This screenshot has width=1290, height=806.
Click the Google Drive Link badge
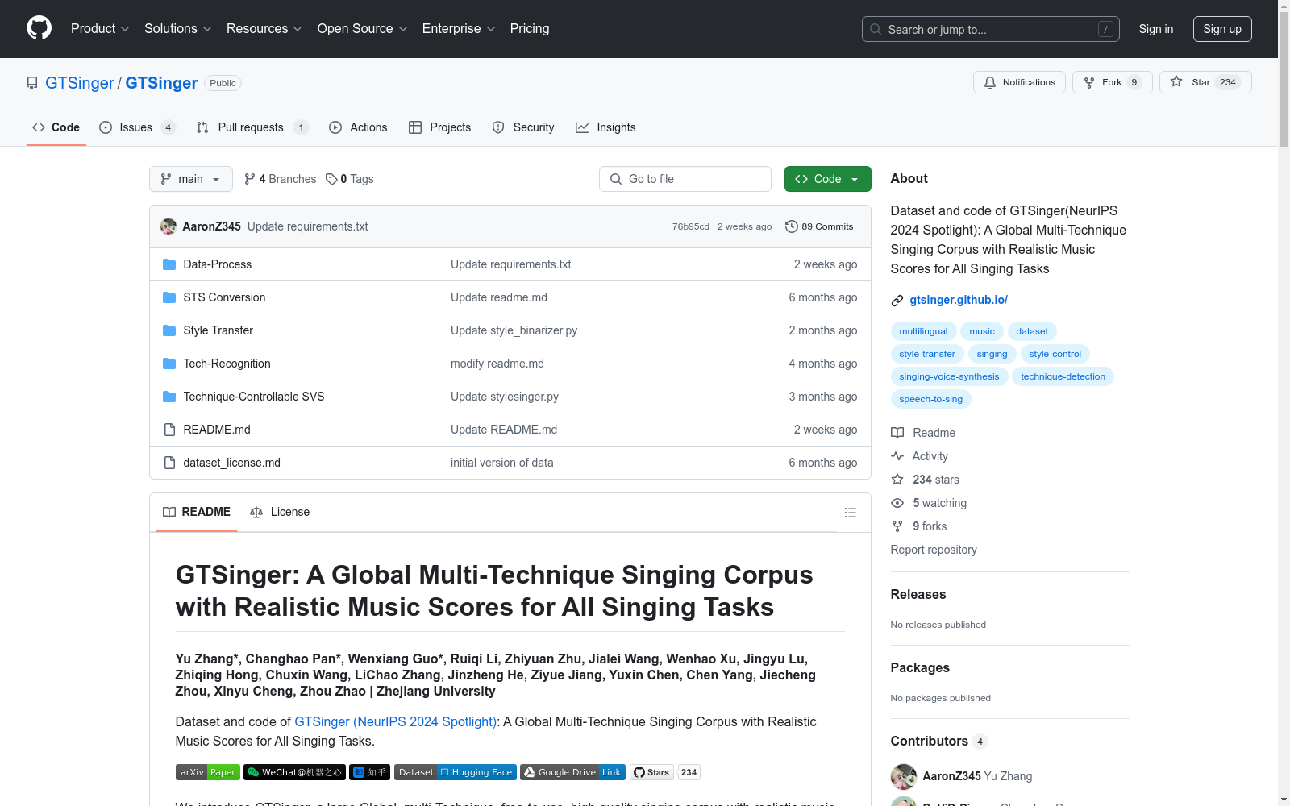[x=573, y=772]
